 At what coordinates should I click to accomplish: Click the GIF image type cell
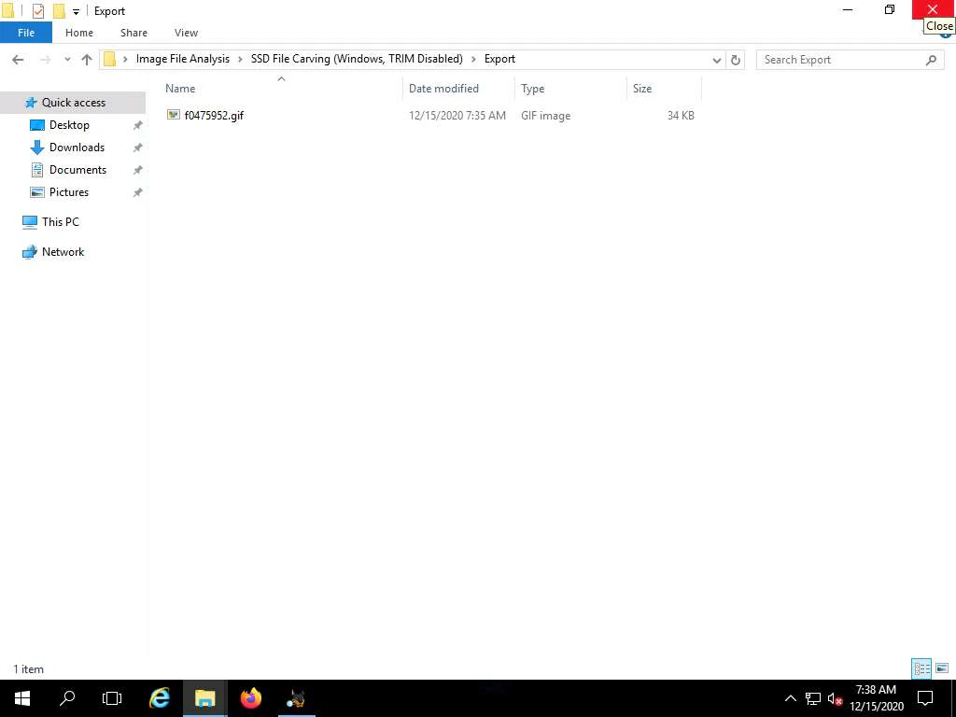coord(545,115)
